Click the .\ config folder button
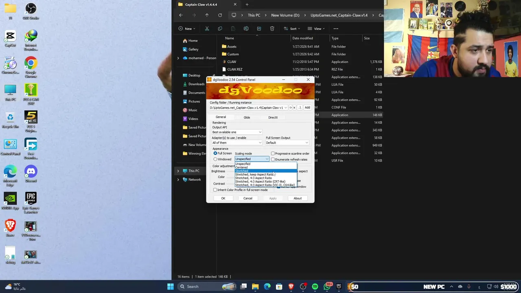521x293 pixels. tap(300, 107)
